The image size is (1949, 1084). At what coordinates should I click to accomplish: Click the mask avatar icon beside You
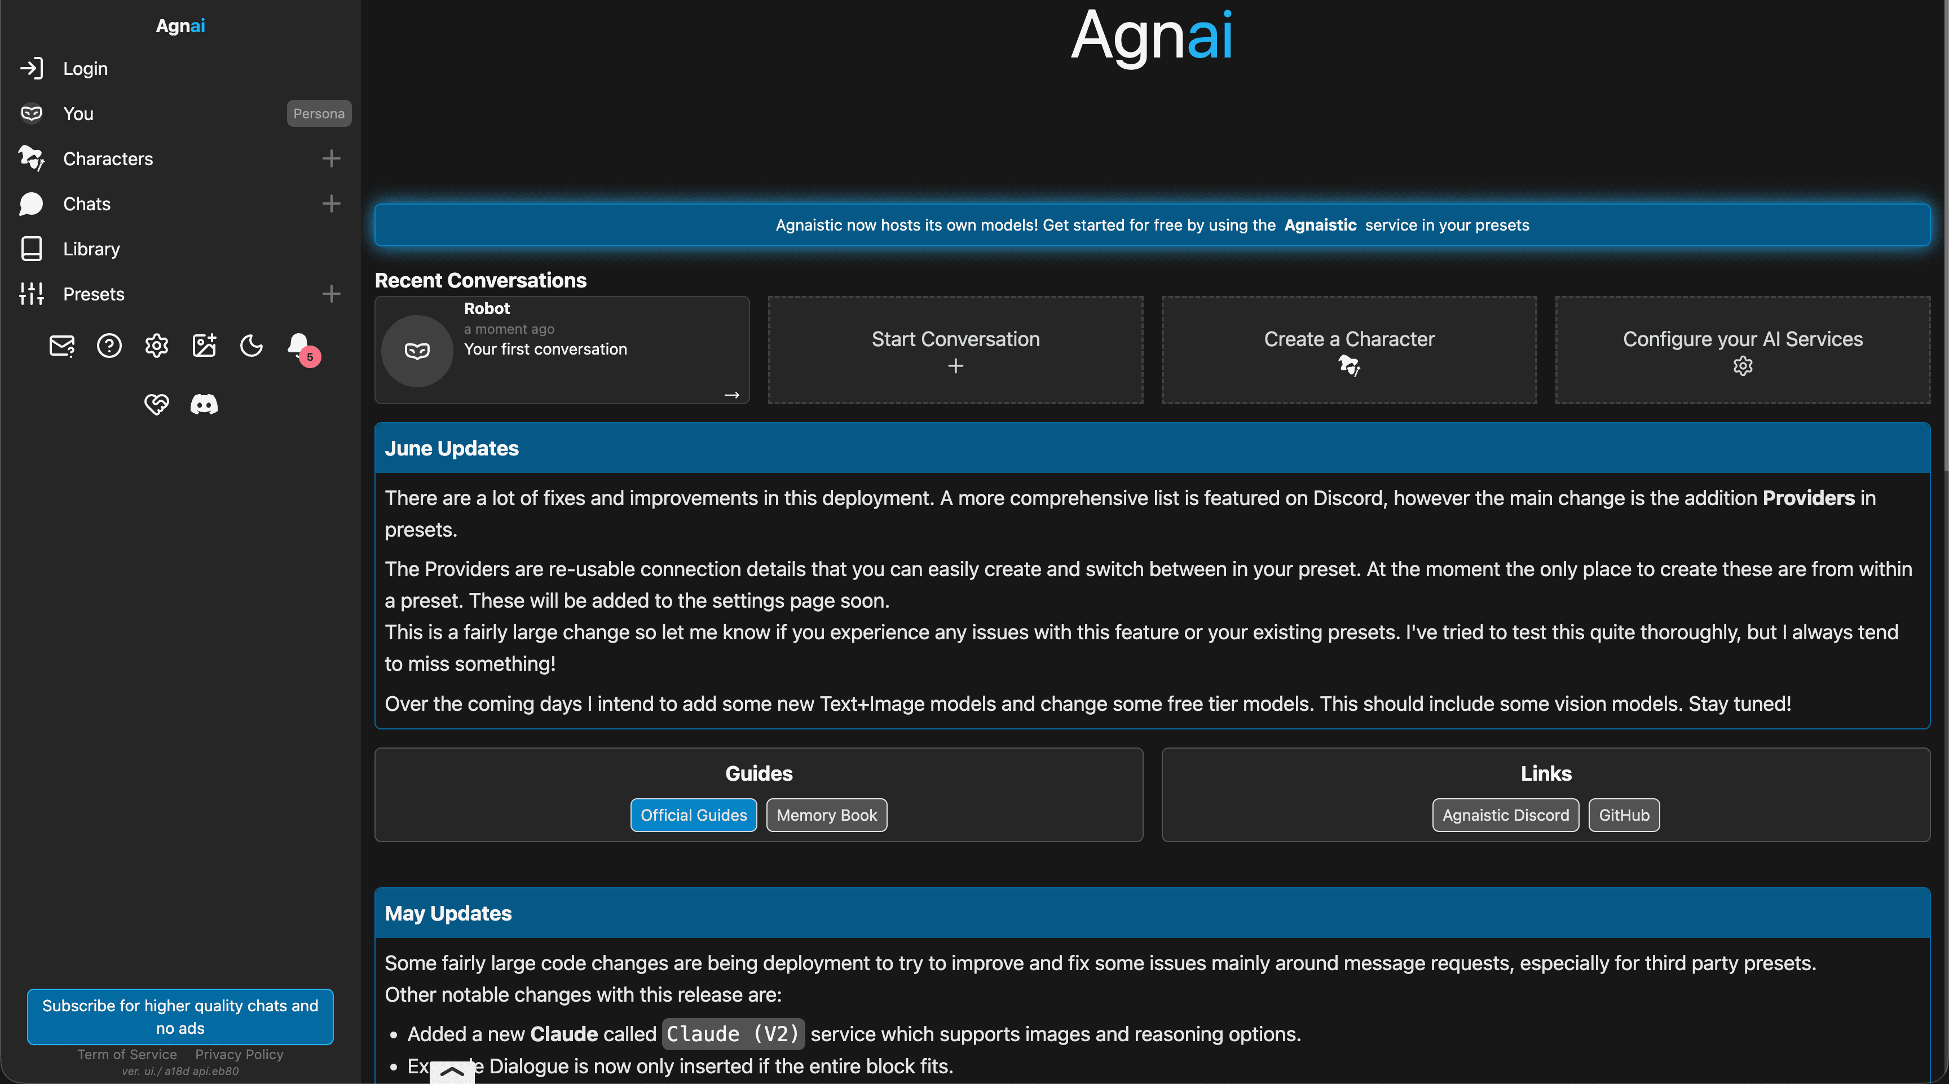pyautogui.click(x=32, y=113)
